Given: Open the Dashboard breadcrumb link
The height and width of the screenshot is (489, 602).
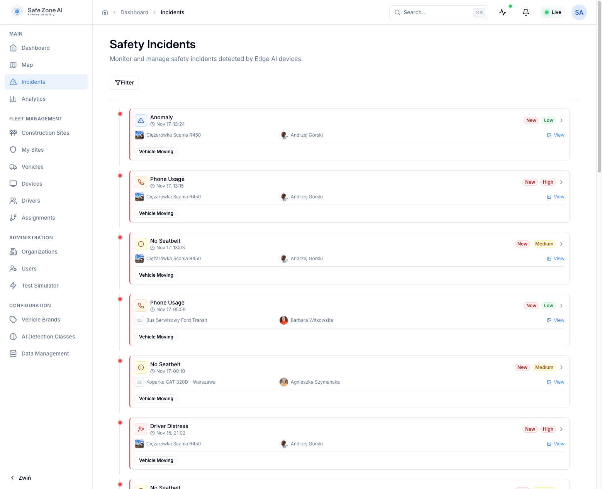Looking at the screenshot, I should [134, 12].
